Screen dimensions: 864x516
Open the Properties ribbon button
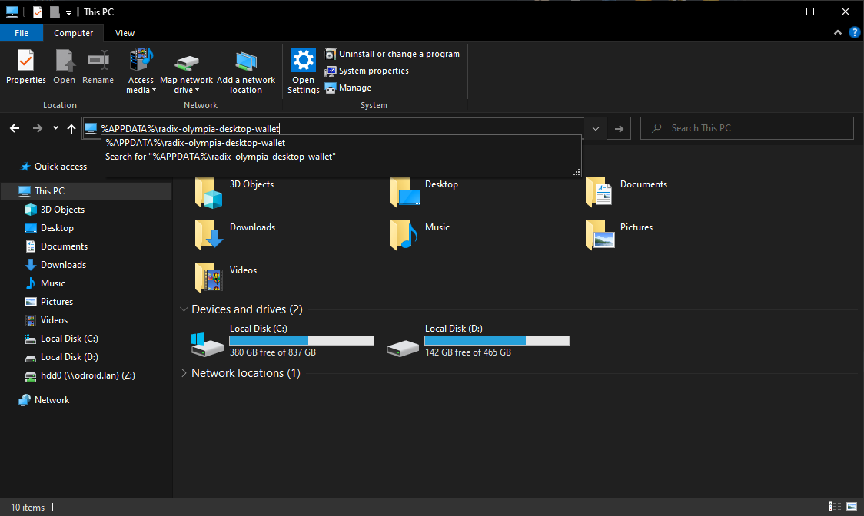(x=26, y=67)
